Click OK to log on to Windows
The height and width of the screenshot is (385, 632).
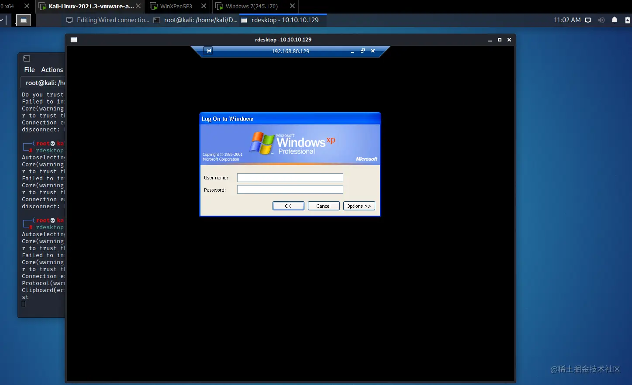click(288, 206)
